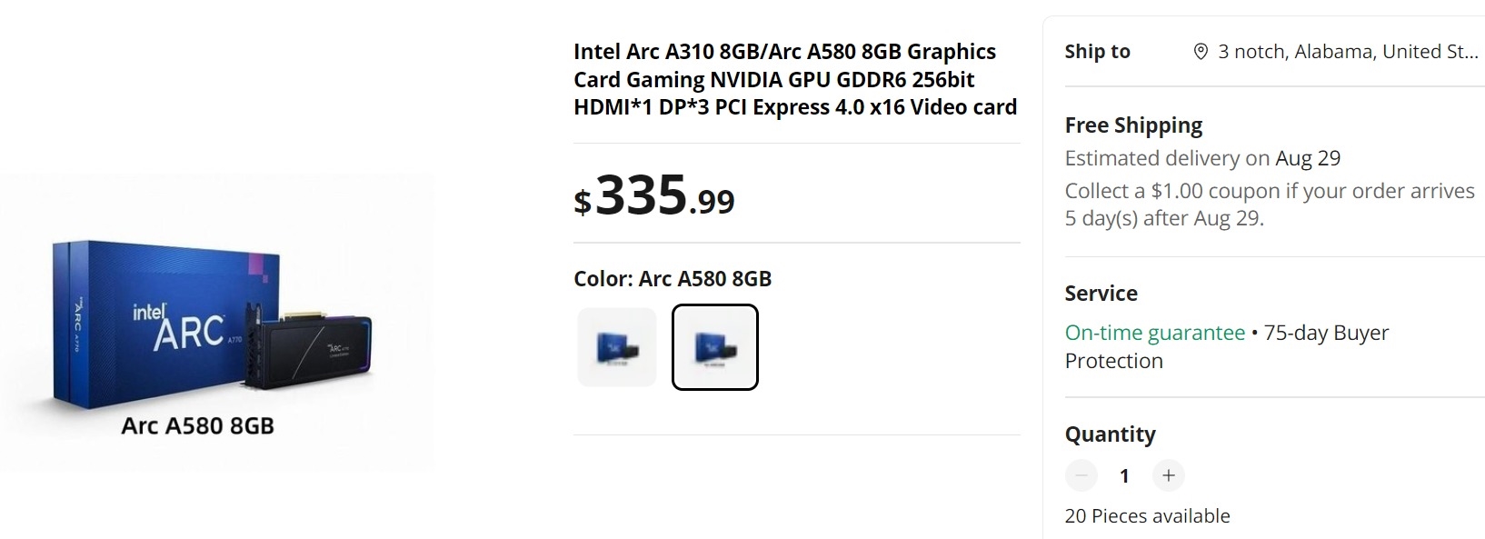Select the unselected left color variant thumbnail
Screen dimensions: 1485x539
point(617,347)
